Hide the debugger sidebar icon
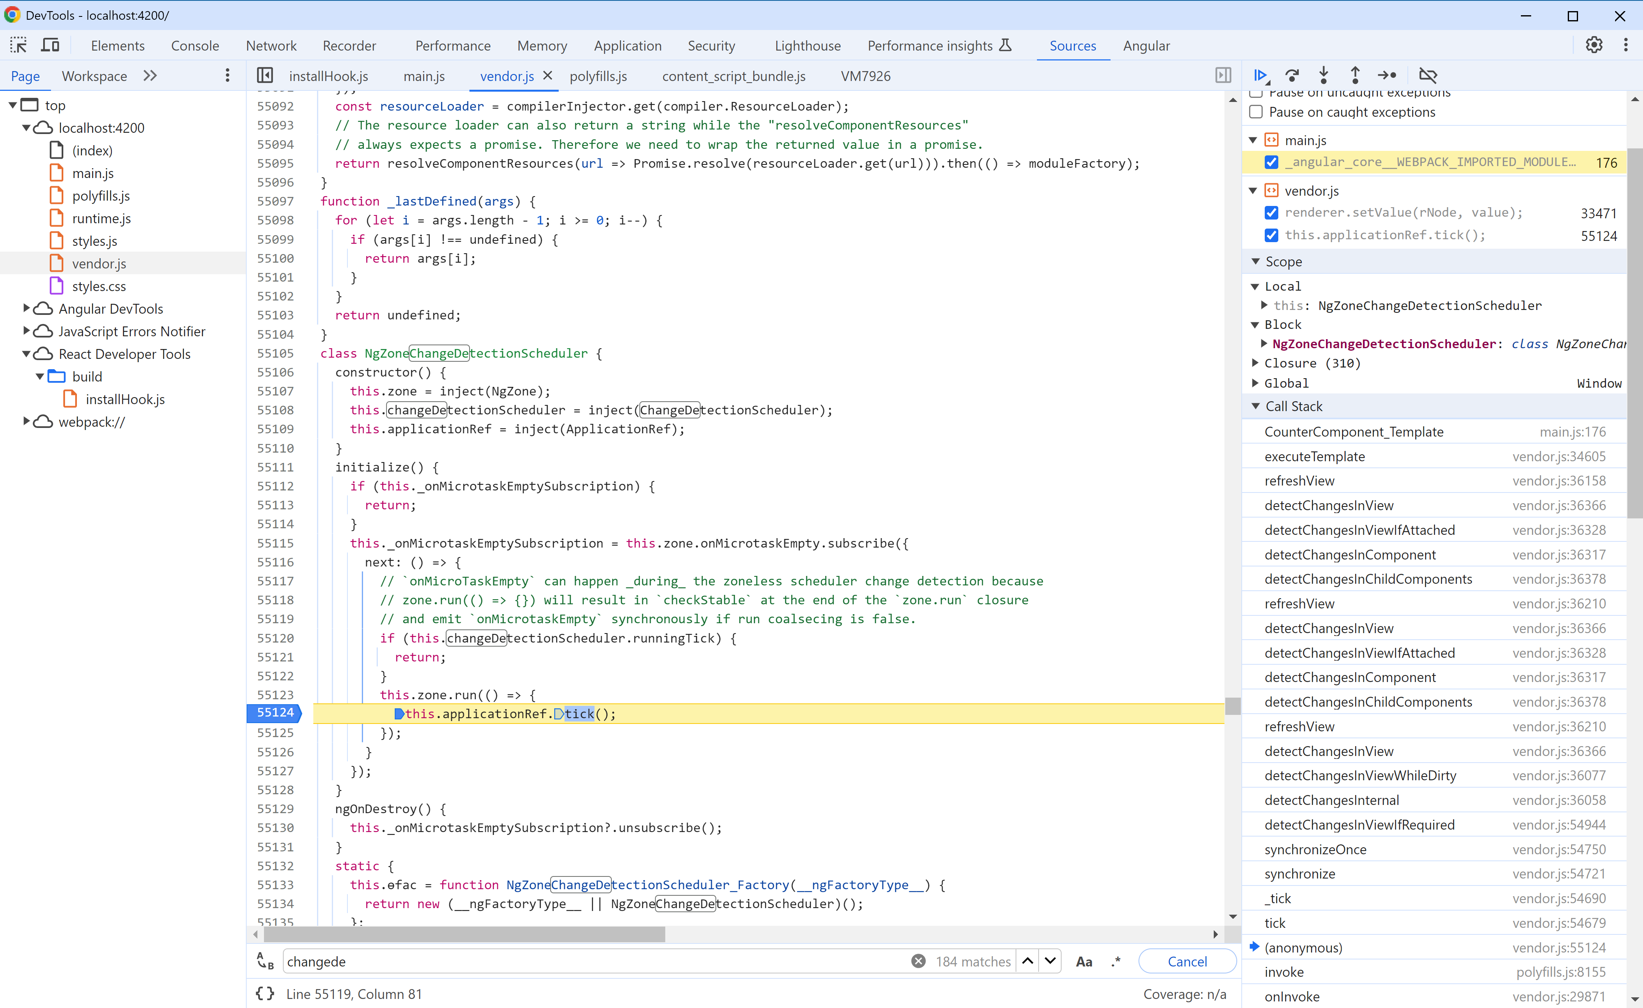 click(x=1223, y=75)
